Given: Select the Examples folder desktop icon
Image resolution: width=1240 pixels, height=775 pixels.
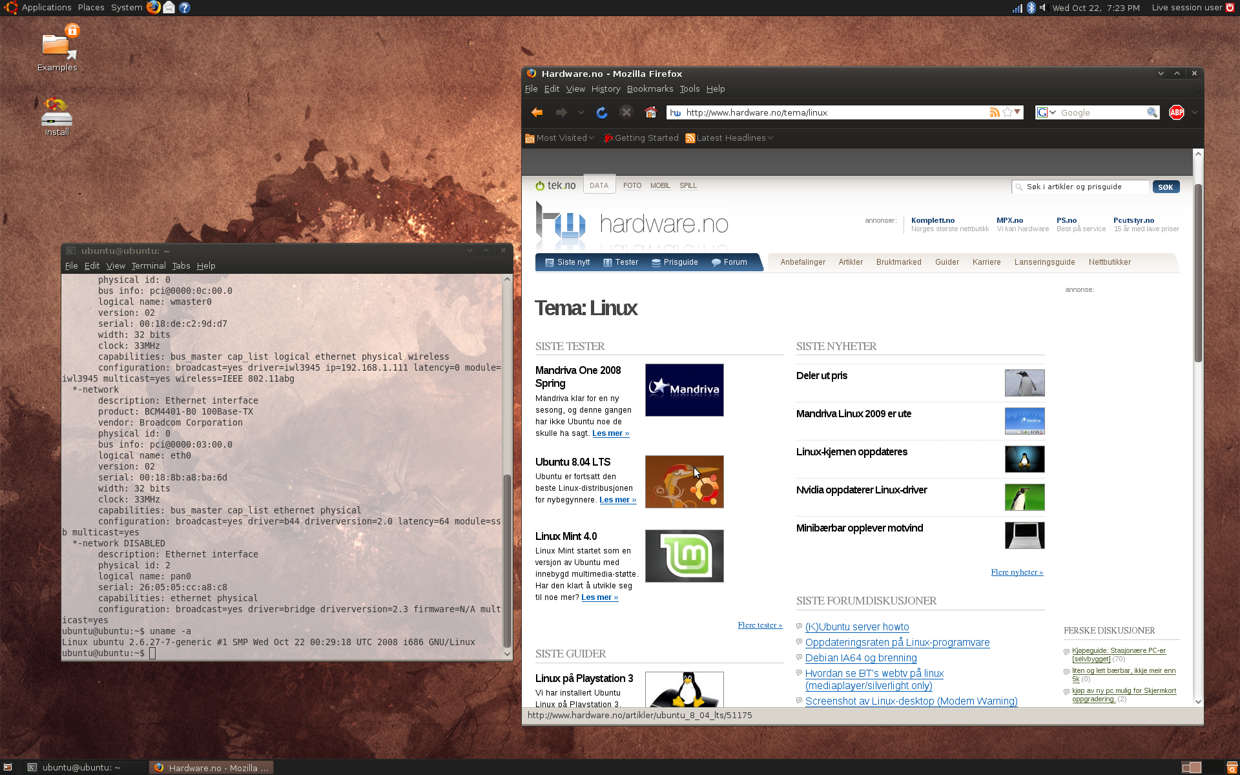Looking at the screenshot, I should click(x=57, y=48).
